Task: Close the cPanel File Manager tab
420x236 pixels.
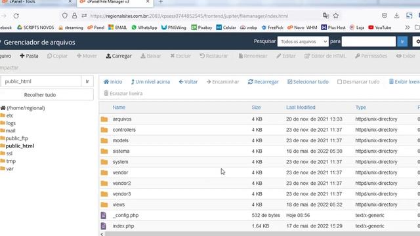Action: pos(148,1)
